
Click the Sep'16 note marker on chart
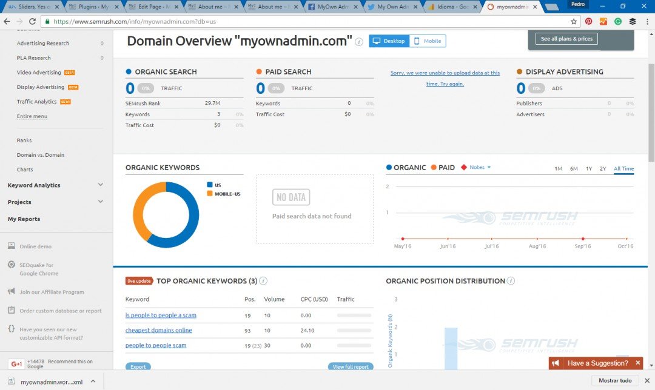point(583,239)
